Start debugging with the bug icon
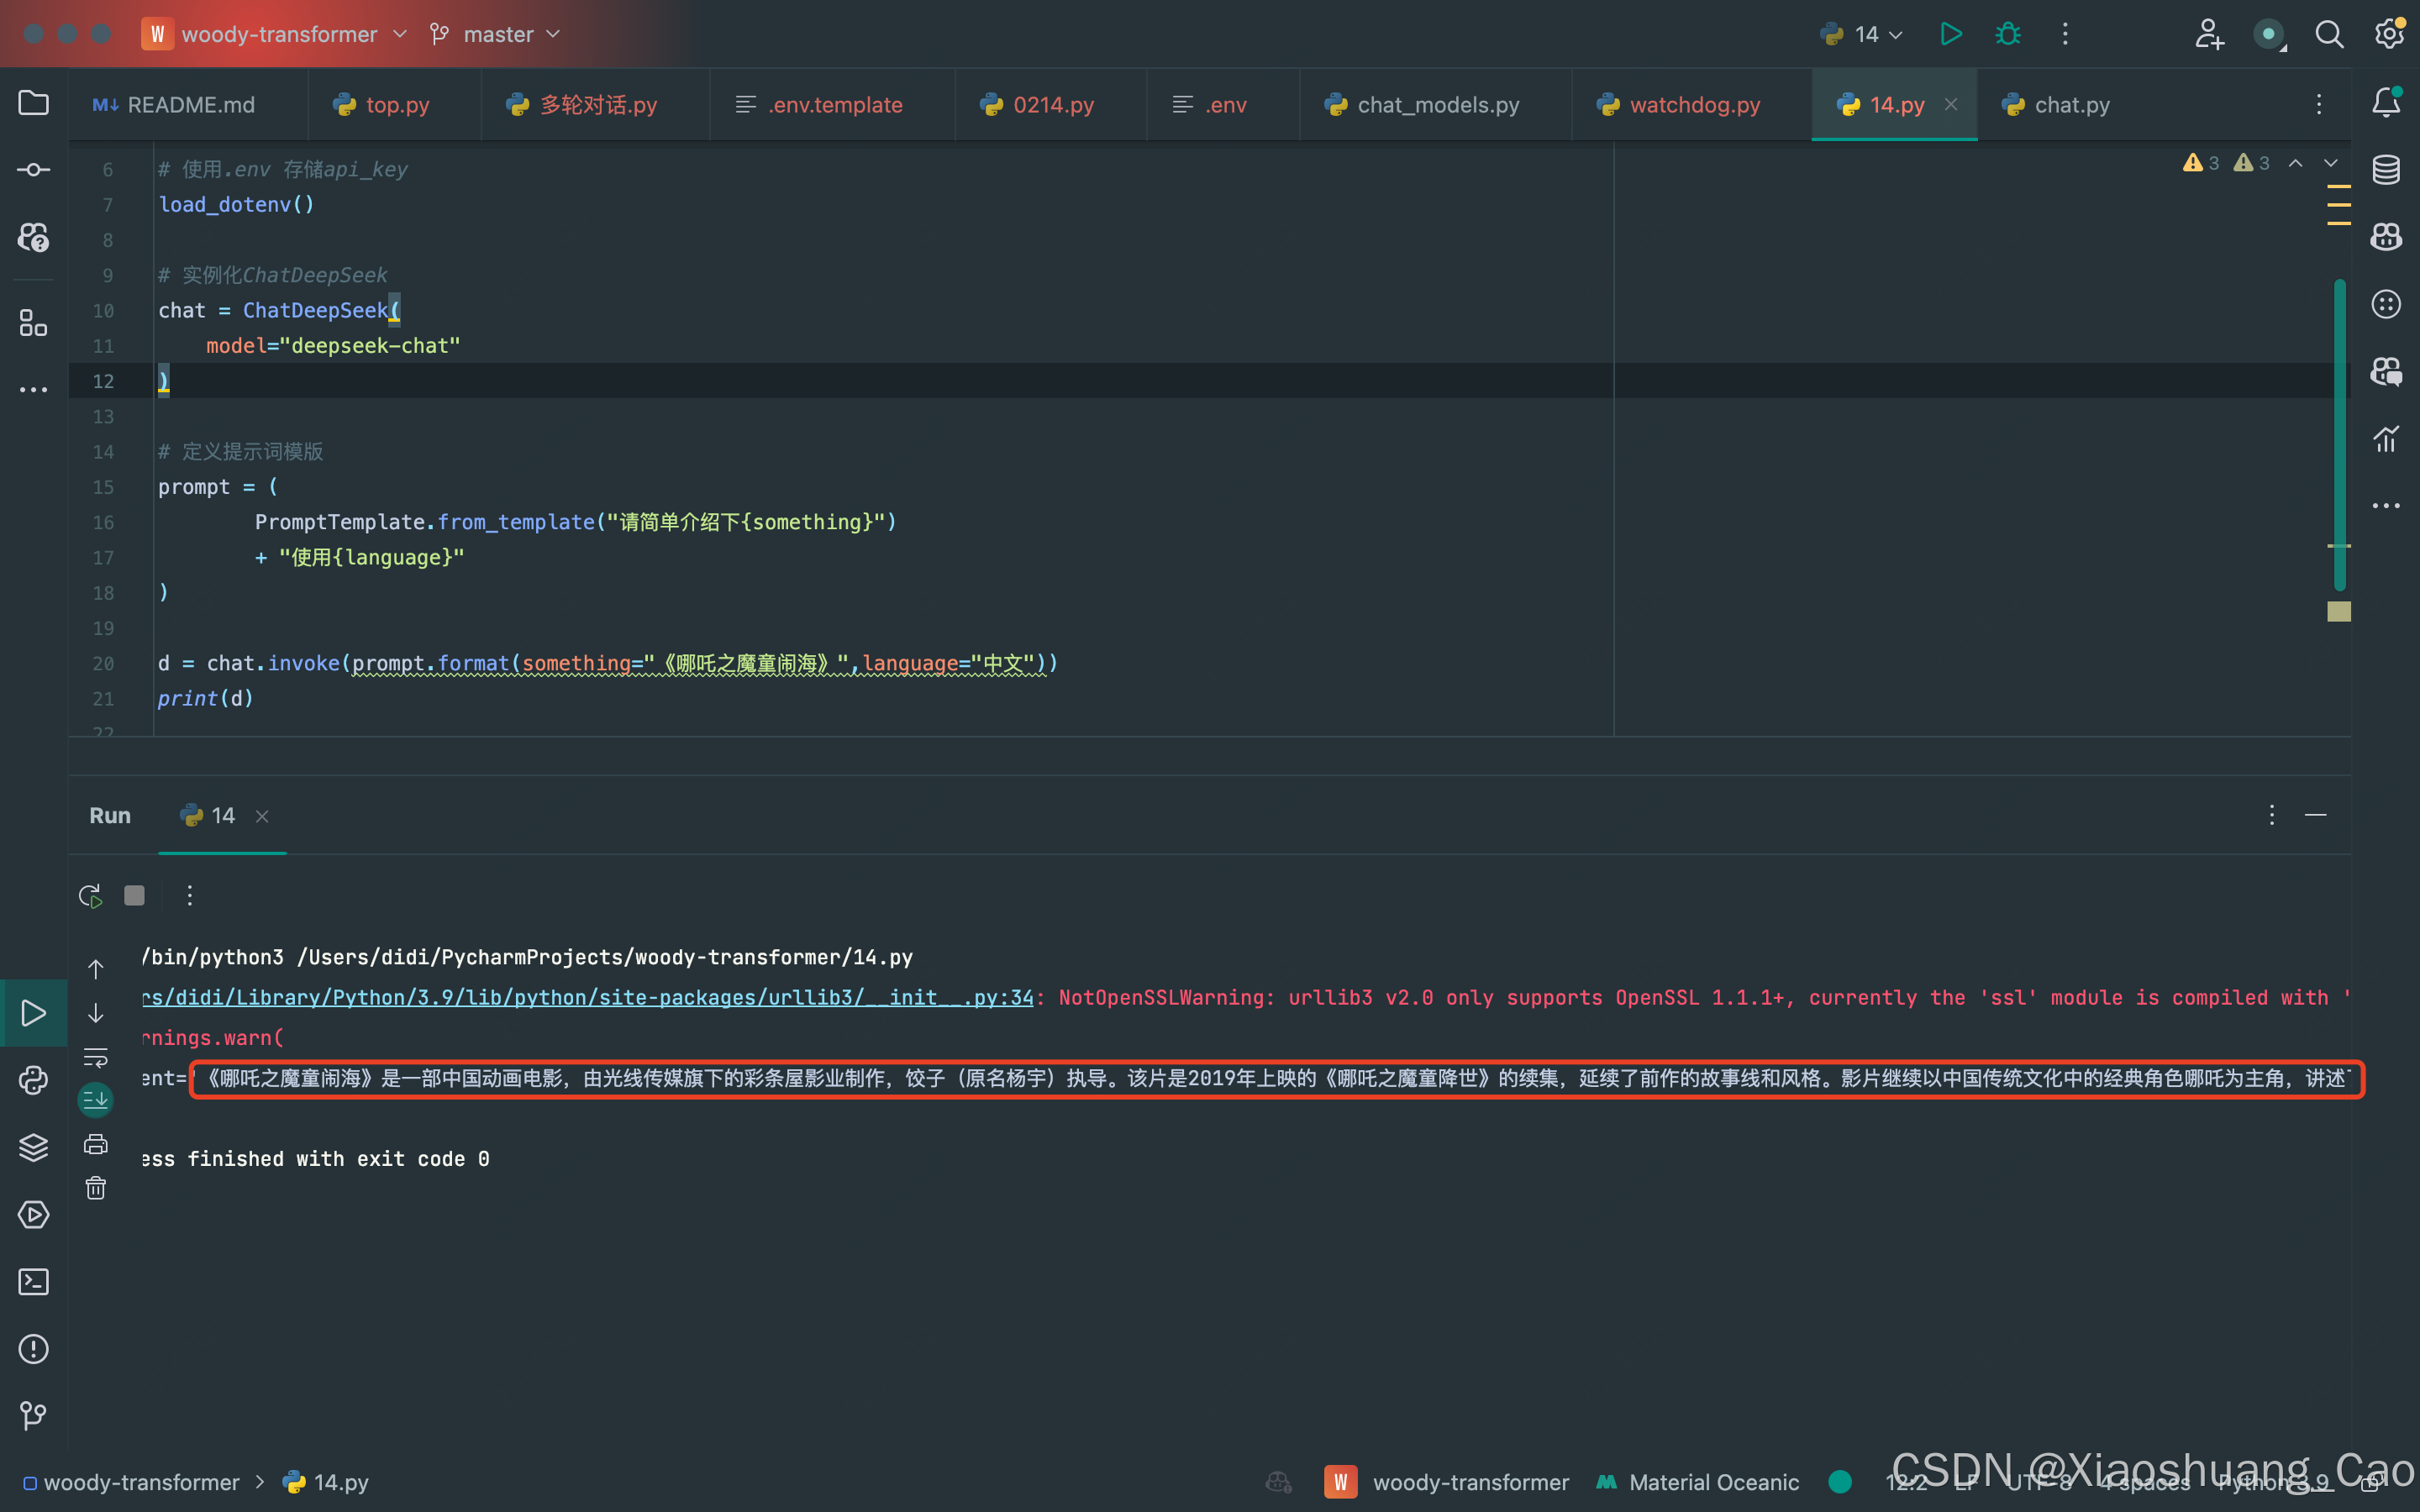The height and width of the screenshot is (1512, 2420). [2007, 33]
